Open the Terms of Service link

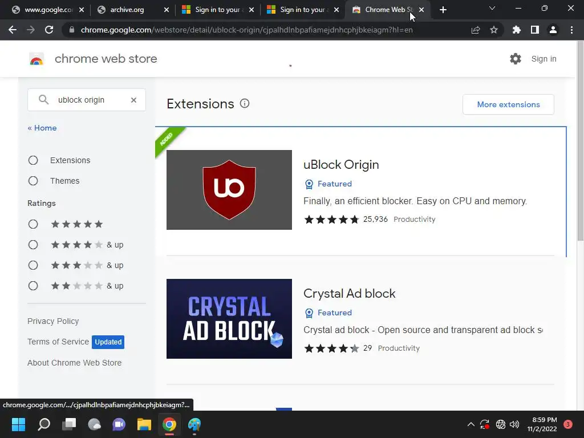click(58, 342)
